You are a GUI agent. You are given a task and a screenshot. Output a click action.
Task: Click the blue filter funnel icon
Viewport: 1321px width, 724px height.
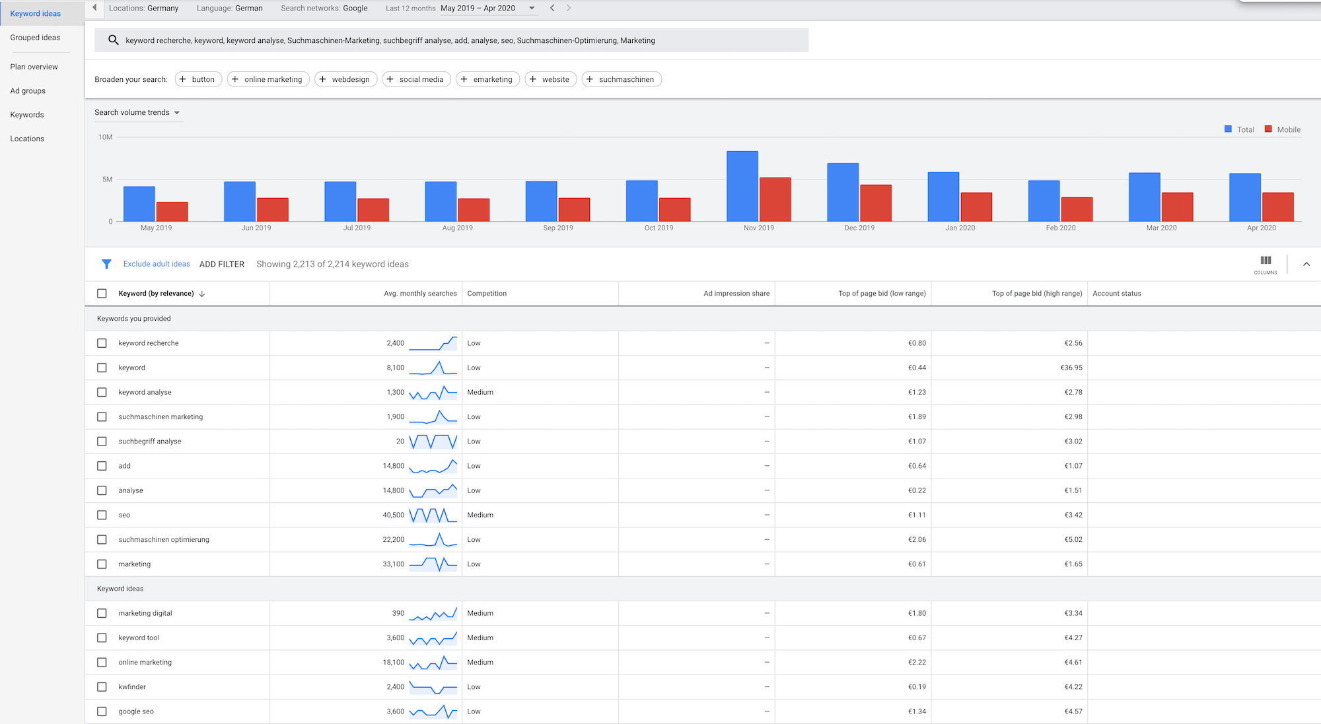tap(106, 264)
